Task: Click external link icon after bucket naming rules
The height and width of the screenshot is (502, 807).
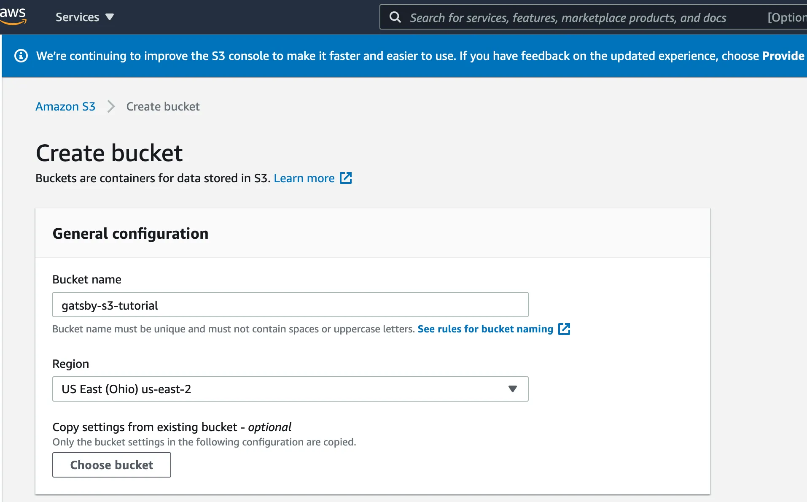Action: (x=564, y=329)
